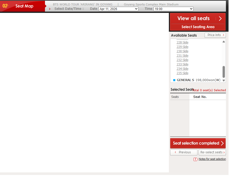The image size is (229, 176).
Task: Open the Date dropdown showing Apr 11, 2026
Action: click(x=118, y=9)
